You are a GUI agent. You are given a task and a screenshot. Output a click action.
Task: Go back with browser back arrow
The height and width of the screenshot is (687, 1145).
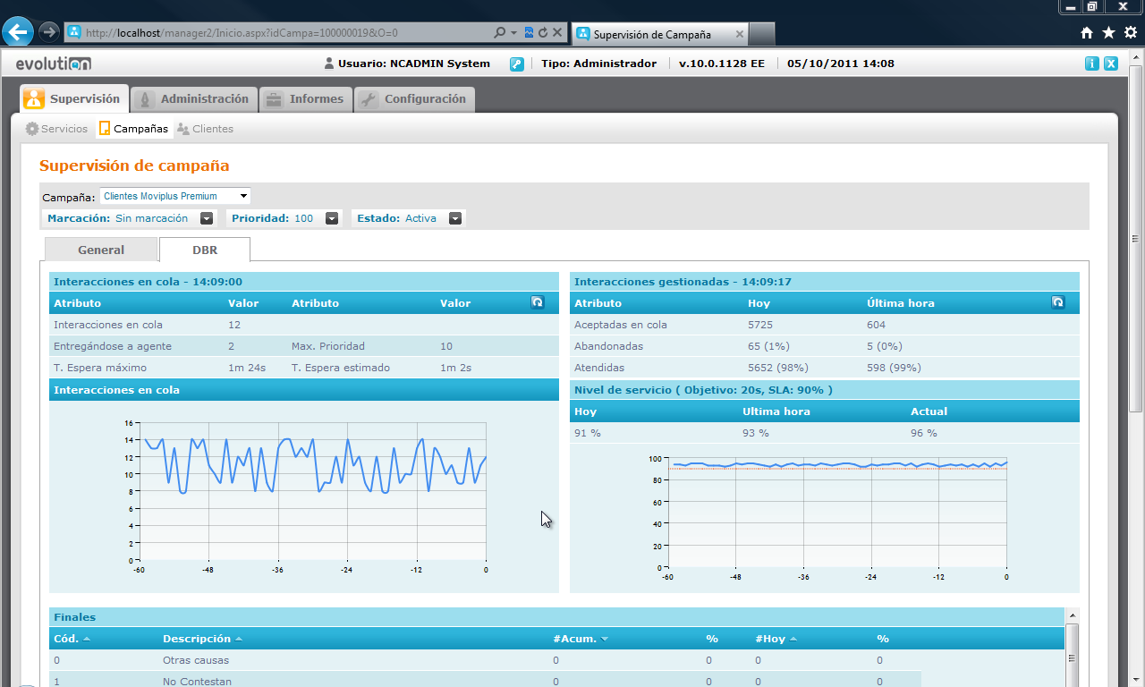click(19, 32)
